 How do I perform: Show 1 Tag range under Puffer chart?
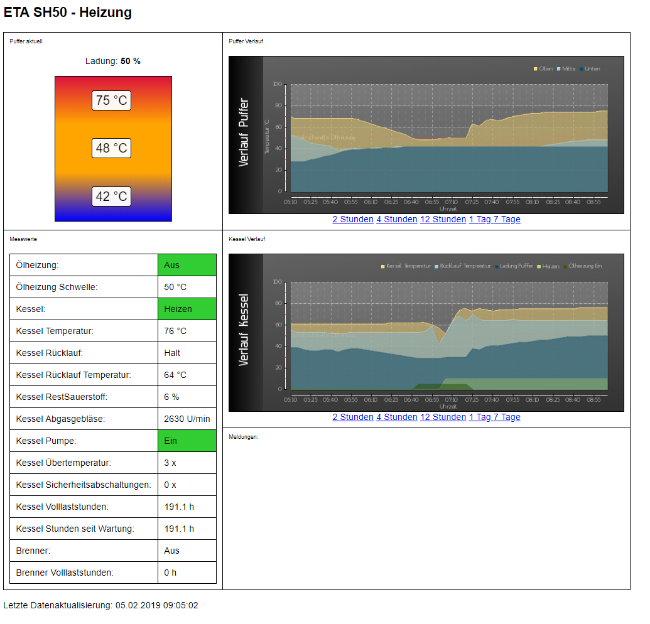[480, 219]
